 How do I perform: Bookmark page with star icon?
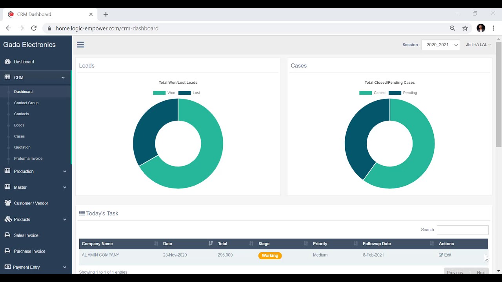465,28
